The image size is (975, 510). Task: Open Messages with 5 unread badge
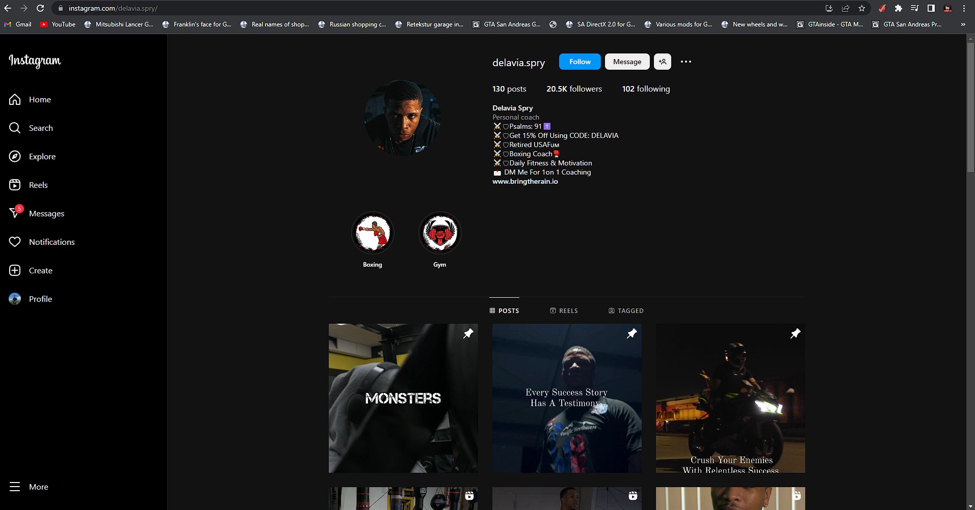tap(37, 214)
